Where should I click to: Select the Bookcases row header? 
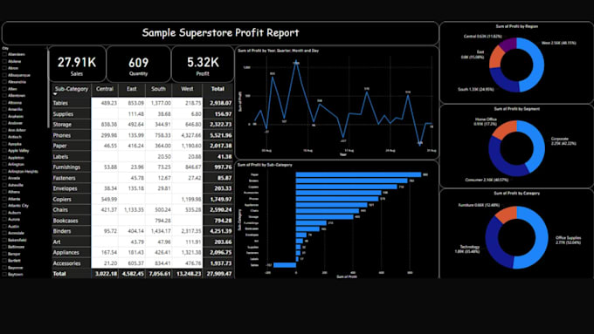click(x=66, y=221)
